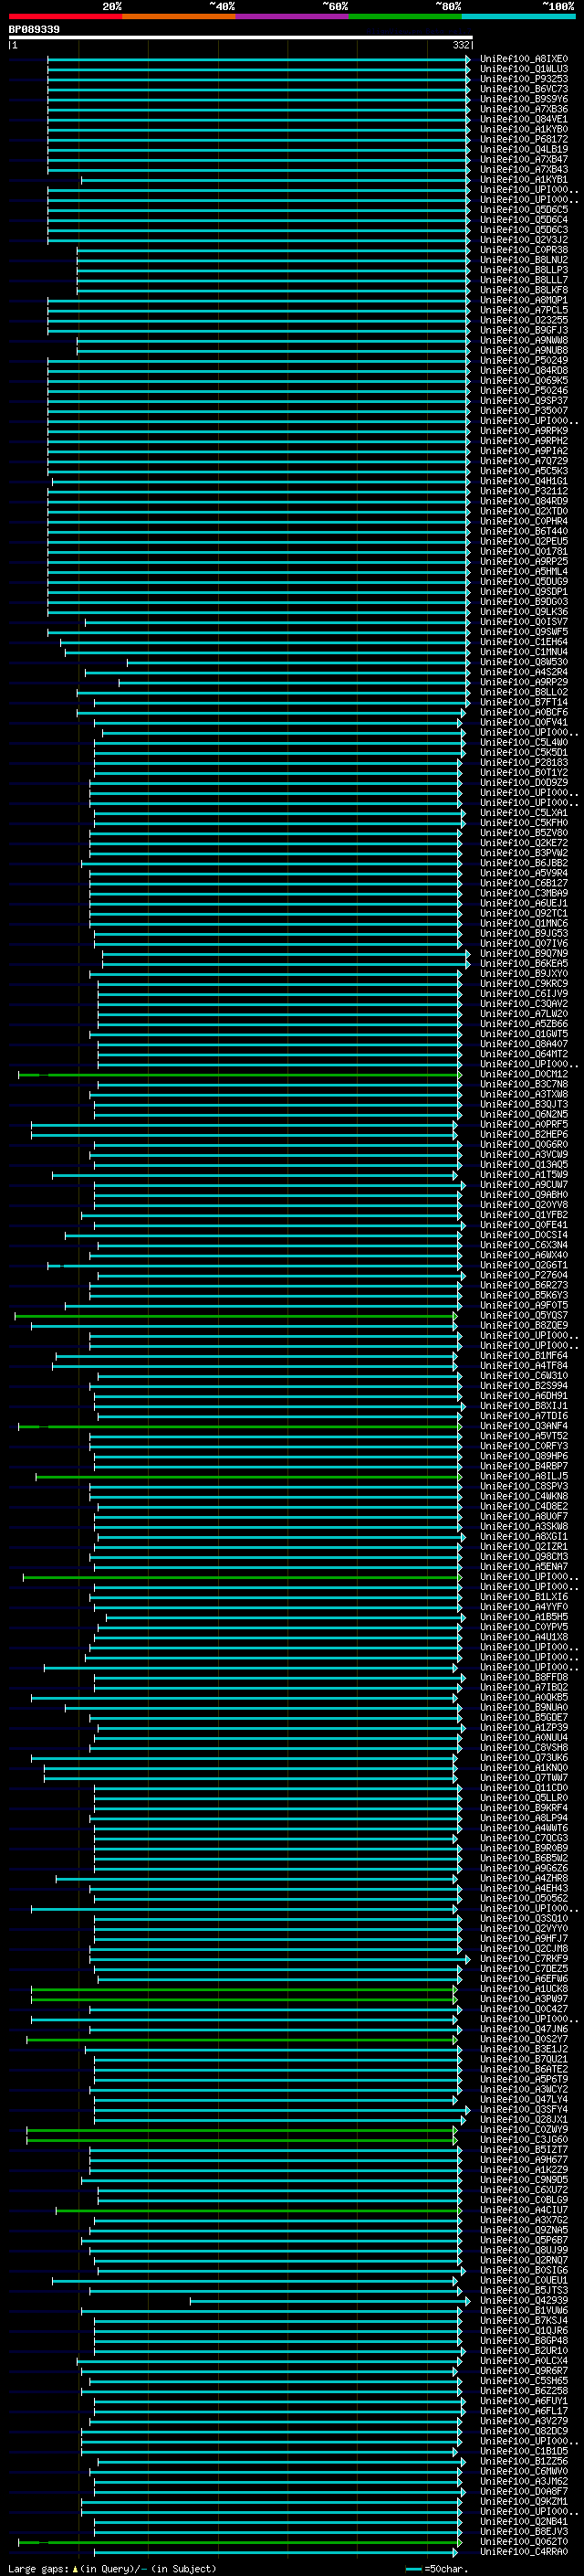The height and width of the screenshot is (2576, 584).
Task: Select hit label UniRef100_D0CM12
Action: coord(524,1075)
